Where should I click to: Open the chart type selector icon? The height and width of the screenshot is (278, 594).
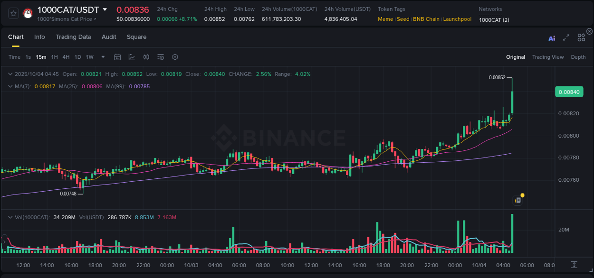[131, 57]
